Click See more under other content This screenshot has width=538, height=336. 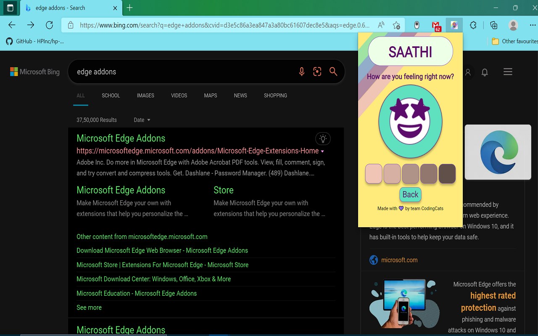[89, 307]
